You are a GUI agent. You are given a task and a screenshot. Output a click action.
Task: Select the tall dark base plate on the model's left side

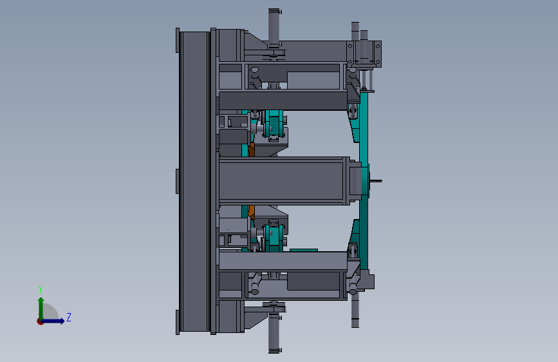194,182
